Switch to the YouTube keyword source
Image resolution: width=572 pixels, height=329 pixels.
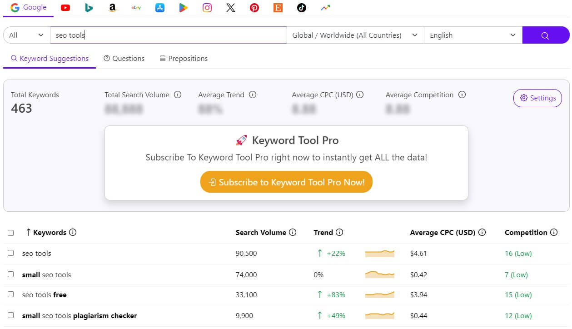pyautogui.click(x=65, y=8)
